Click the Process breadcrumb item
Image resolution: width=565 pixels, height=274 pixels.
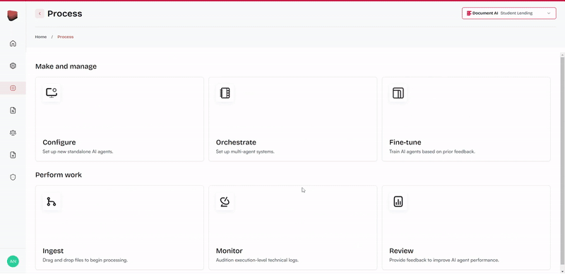point(65,37)
